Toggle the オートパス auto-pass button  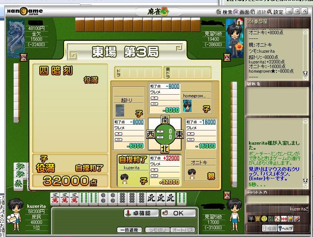click(182, 230)
